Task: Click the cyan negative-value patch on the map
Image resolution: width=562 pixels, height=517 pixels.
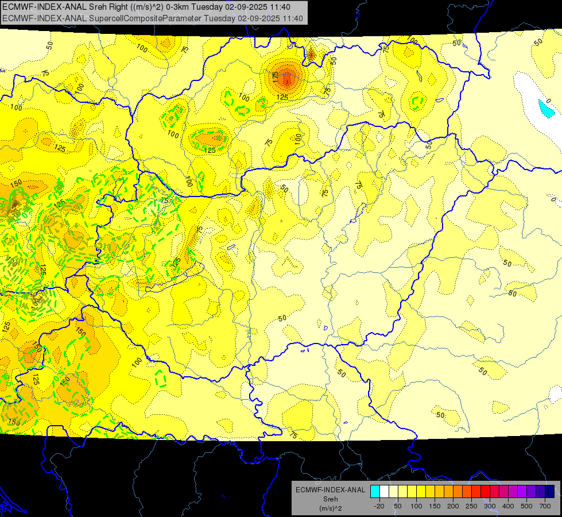Action: click(x=547, y=109)
